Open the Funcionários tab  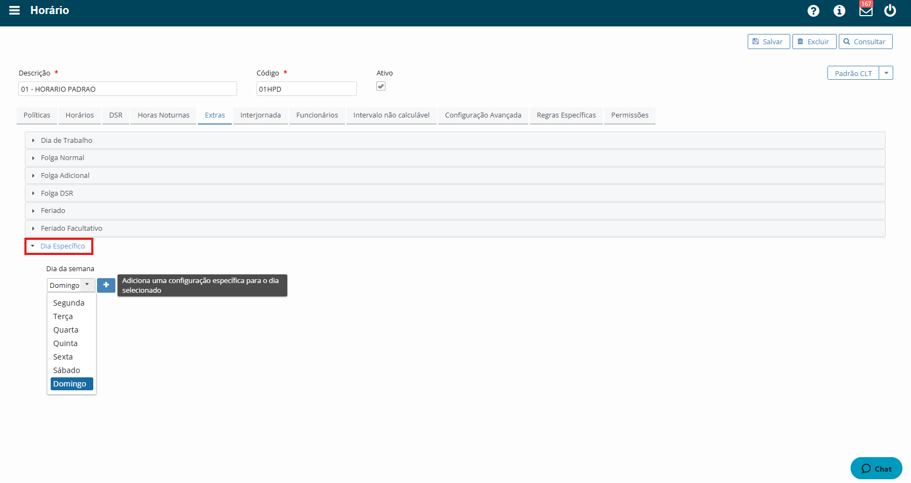(x=317, y=115)
